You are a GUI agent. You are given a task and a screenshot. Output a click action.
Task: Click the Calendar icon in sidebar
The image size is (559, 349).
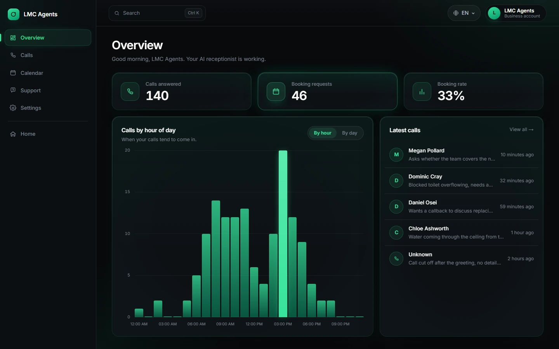point(13,73)
